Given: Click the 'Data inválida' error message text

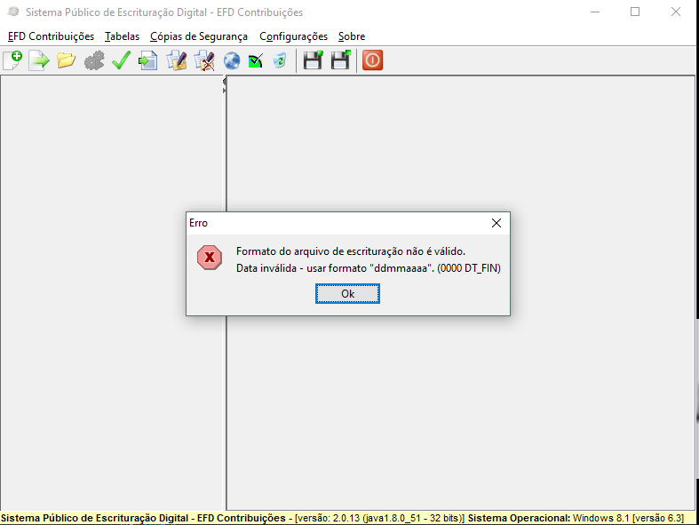Looking at the screenshot, I should [x=369, y=268].
